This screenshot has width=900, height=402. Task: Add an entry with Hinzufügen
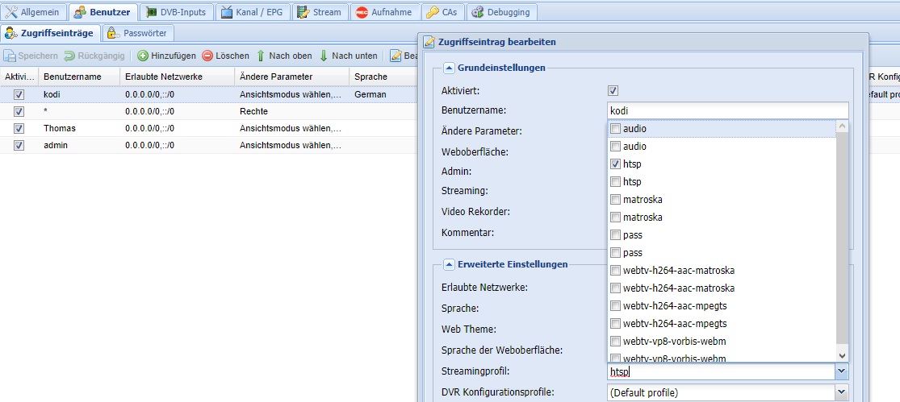[167, 56]
